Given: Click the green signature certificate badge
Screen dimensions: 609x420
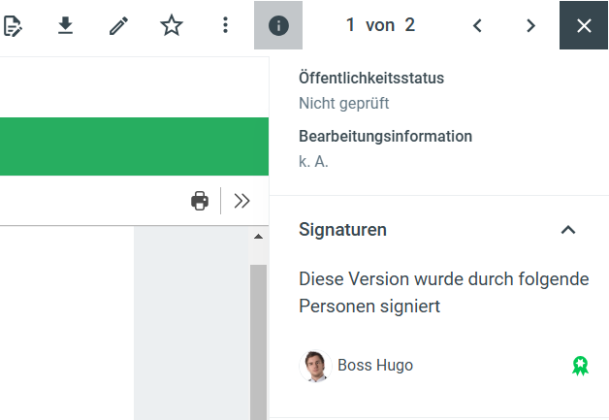Looking at the screenshot, I should [580, 366].
